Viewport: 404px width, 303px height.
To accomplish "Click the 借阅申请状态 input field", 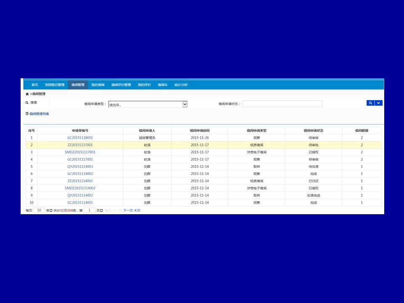I will coord(282,104).
